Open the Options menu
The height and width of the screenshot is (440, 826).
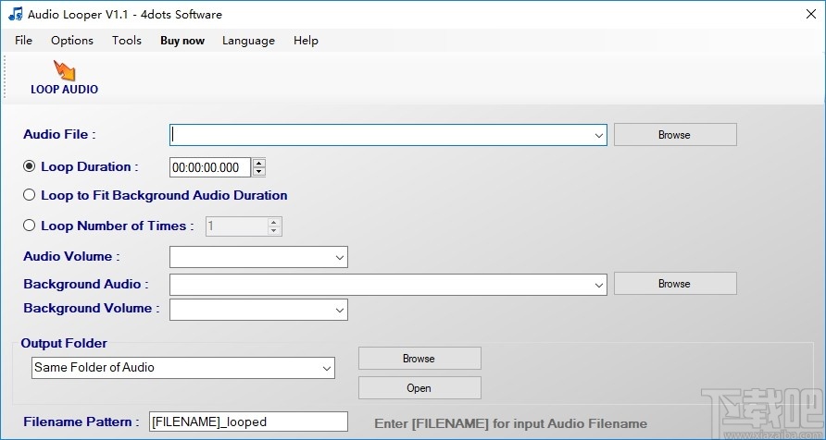coord(72,41)
